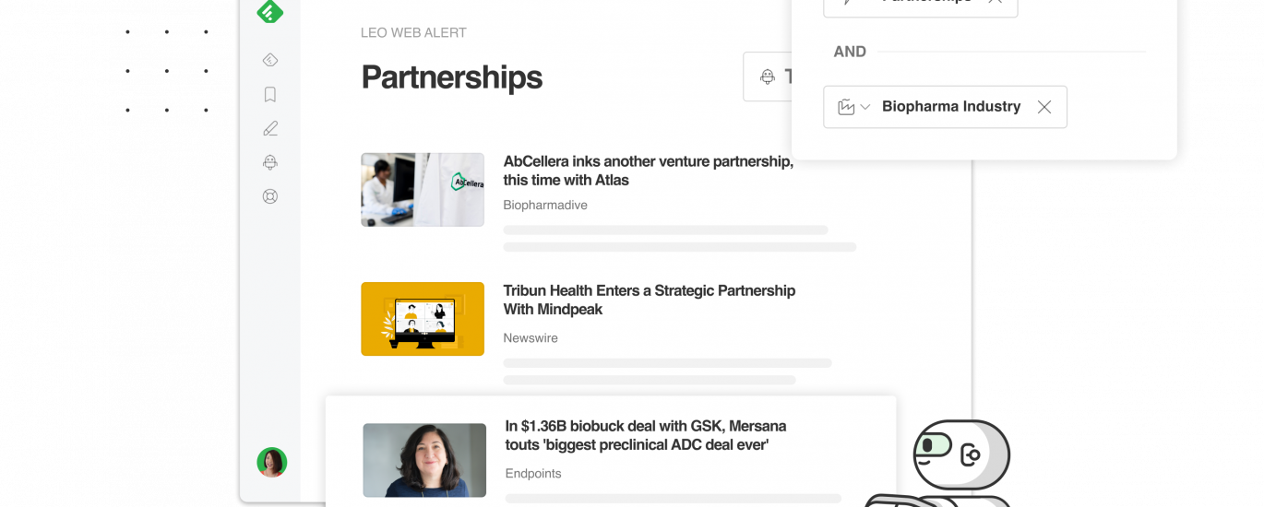Viewport: 1264px width, 507px height.
Task: Open the user profile avatar
Action: pos(271,462)
